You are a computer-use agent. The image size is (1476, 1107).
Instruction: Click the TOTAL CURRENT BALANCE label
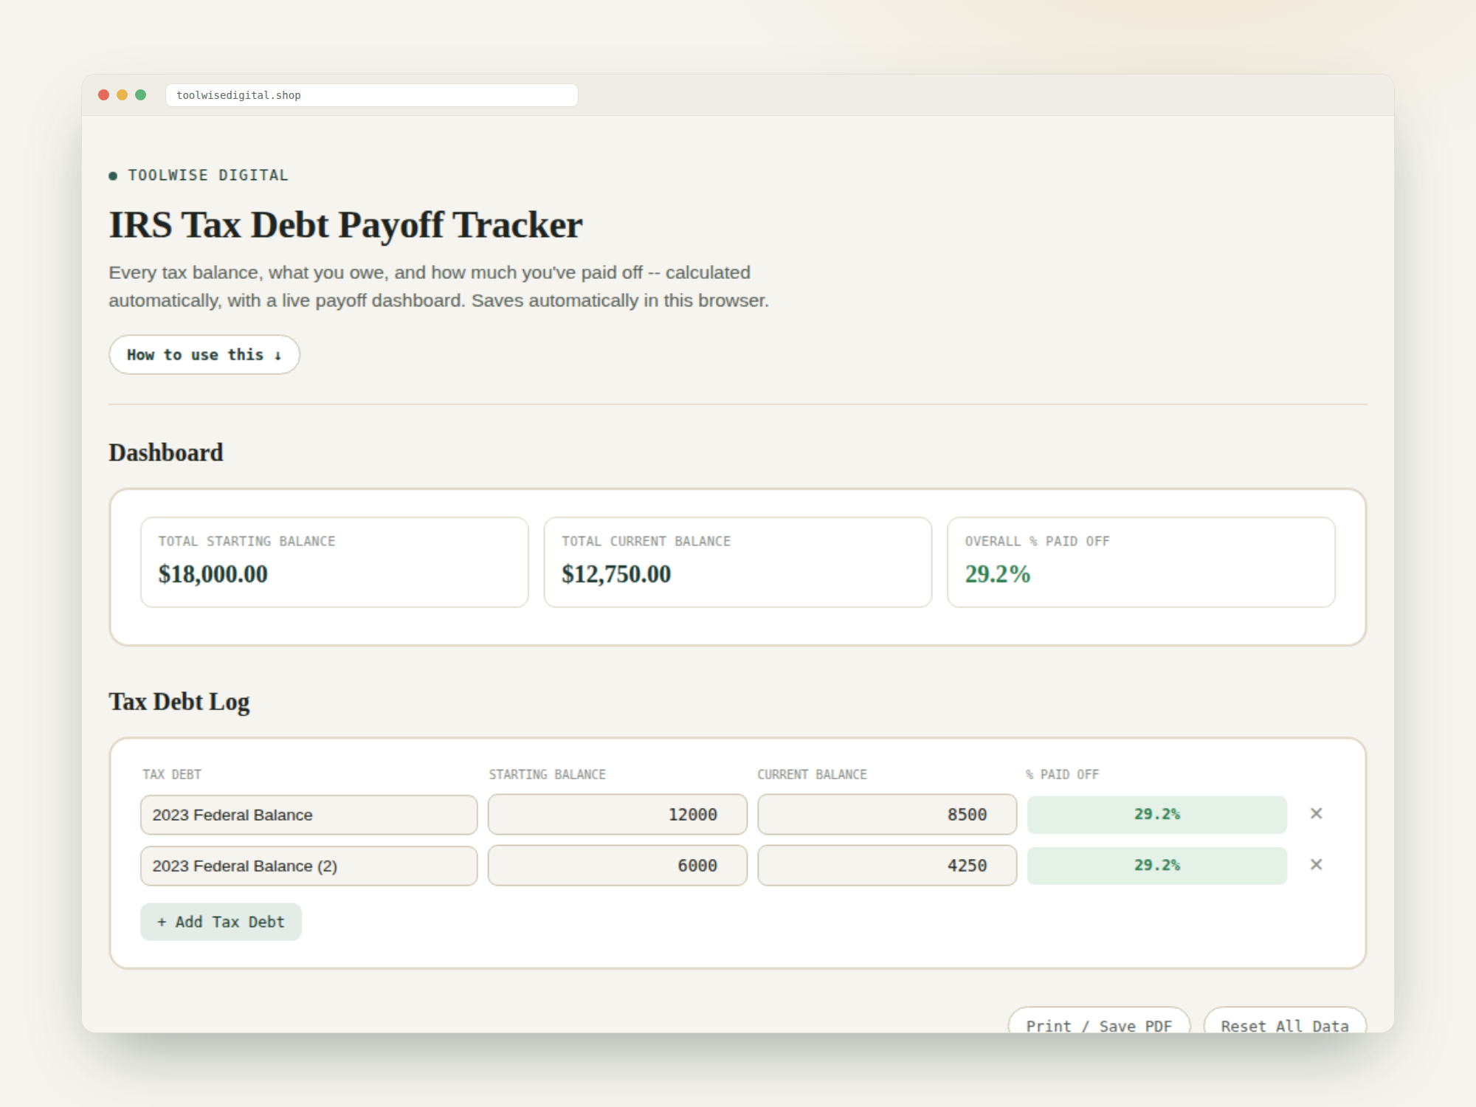[646, 541]
